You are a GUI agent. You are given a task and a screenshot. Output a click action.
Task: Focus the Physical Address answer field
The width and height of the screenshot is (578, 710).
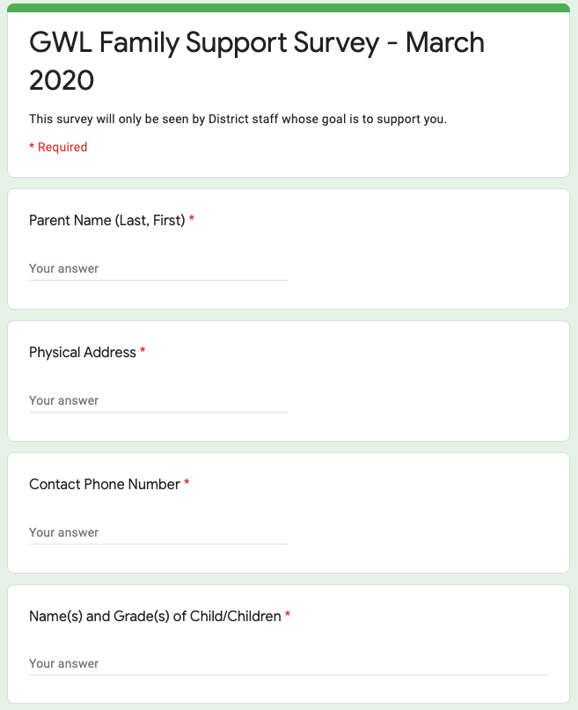pyautogui.click(x=158, y=401)
